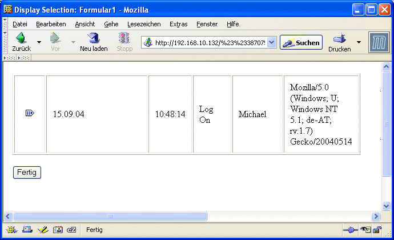Click the Suchen search button
Image resolution: width=394 pixels, height=240 pixels.
click(x=301, y=42)
